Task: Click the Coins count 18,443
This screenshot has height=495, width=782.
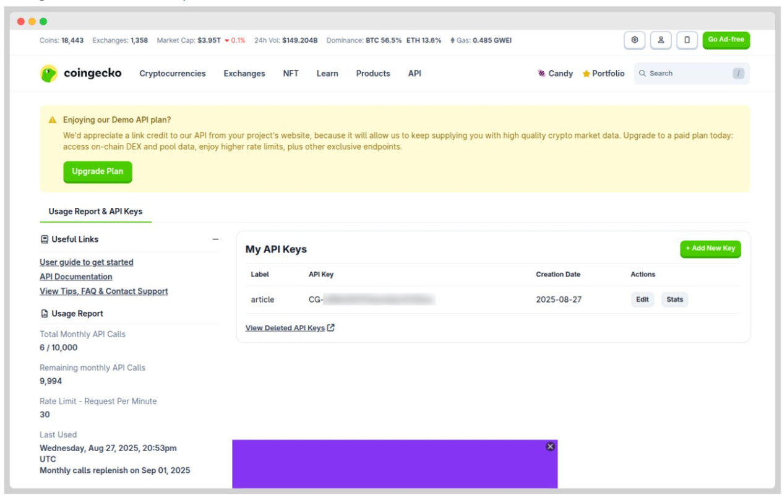Action: click(72, 40)
